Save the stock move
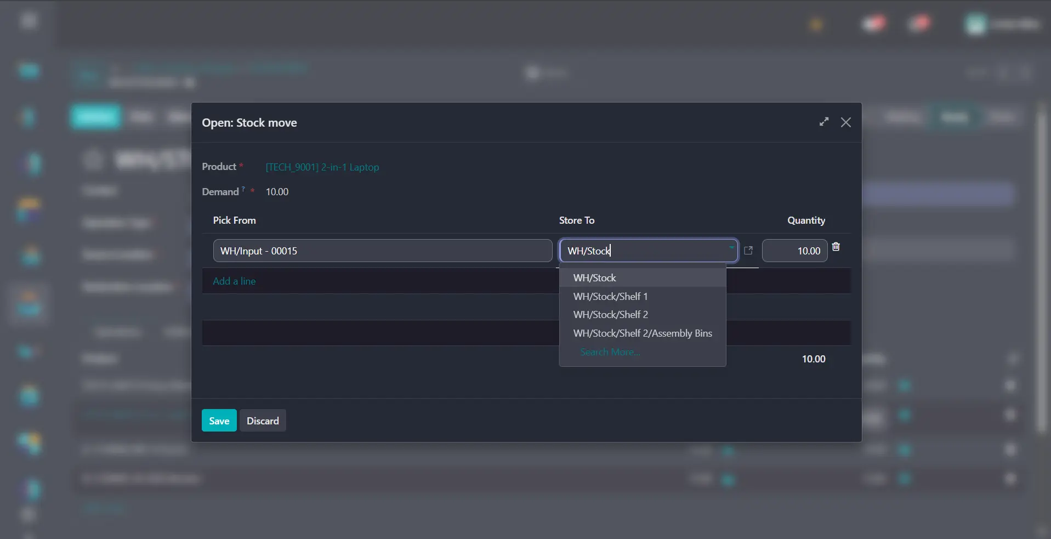This screenshot has width=1051, height=539. [219, 421]
